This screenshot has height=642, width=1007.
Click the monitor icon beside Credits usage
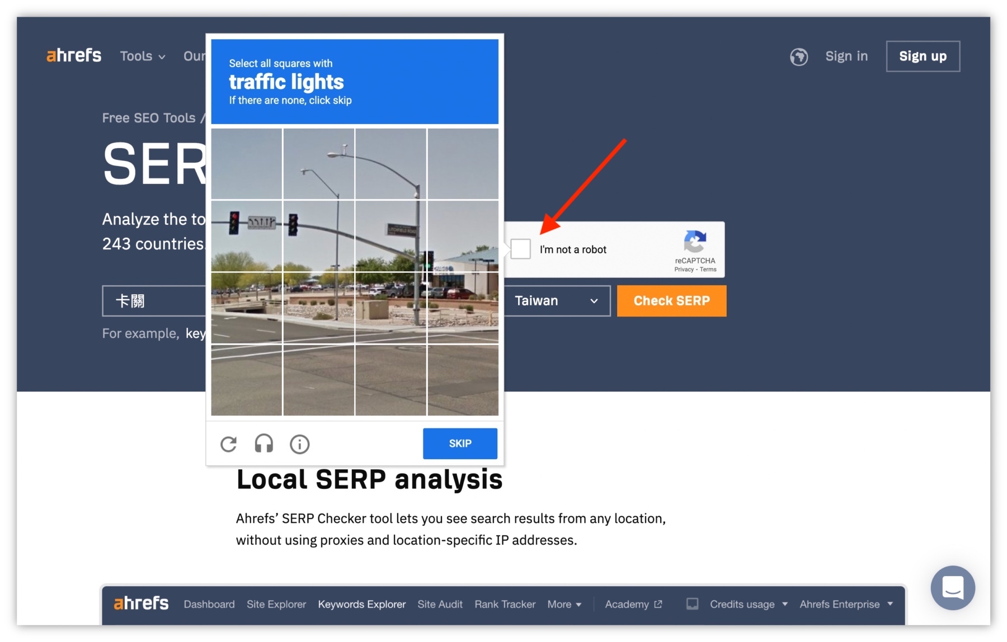(693, 604)
